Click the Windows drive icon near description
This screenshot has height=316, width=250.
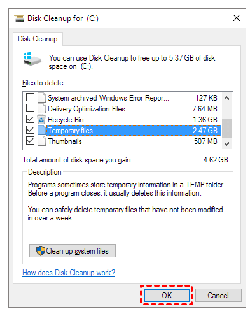(32, 59)
